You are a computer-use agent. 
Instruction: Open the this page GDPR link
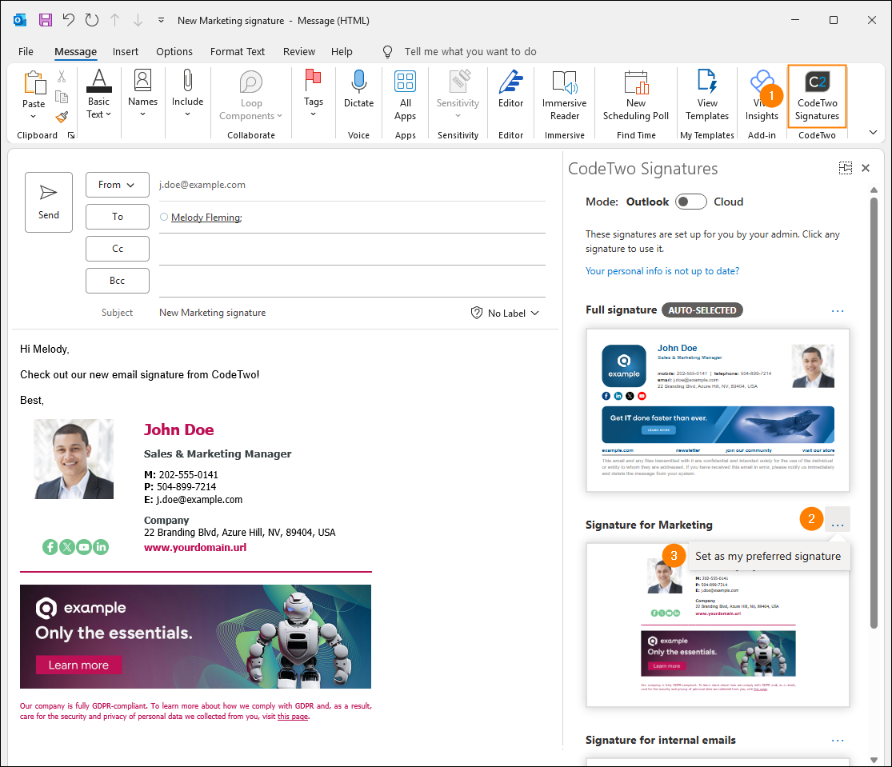[x=293, y=717]
